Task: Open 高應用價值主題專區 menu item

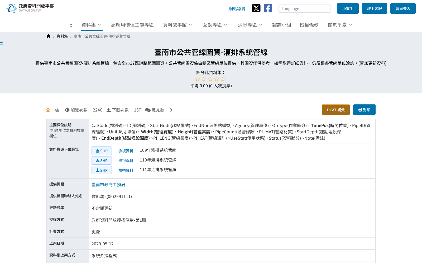Action: click(132, 25)
